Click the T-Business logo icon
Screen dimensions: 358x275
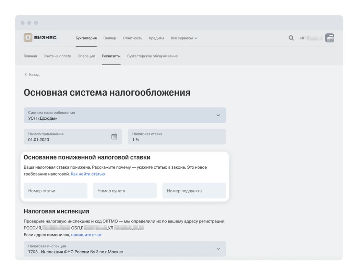tap(28, 38)
